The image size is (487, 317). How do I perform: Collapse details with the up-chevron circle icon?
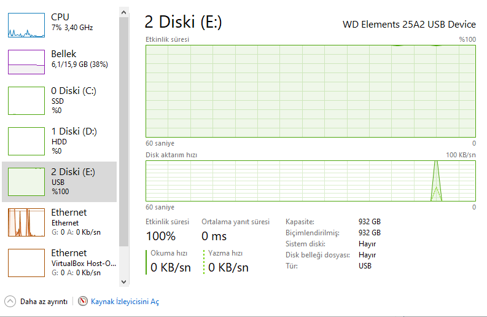click(10, 302)
